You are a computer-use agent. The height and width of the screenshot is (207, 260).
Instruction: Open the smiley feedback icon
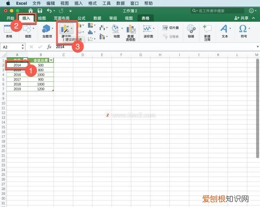tap(251, 11)
